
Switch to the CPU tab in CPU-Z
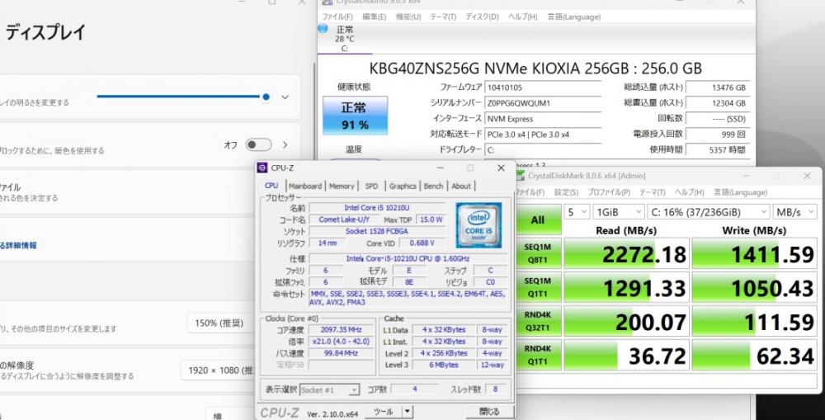(271, 186)
